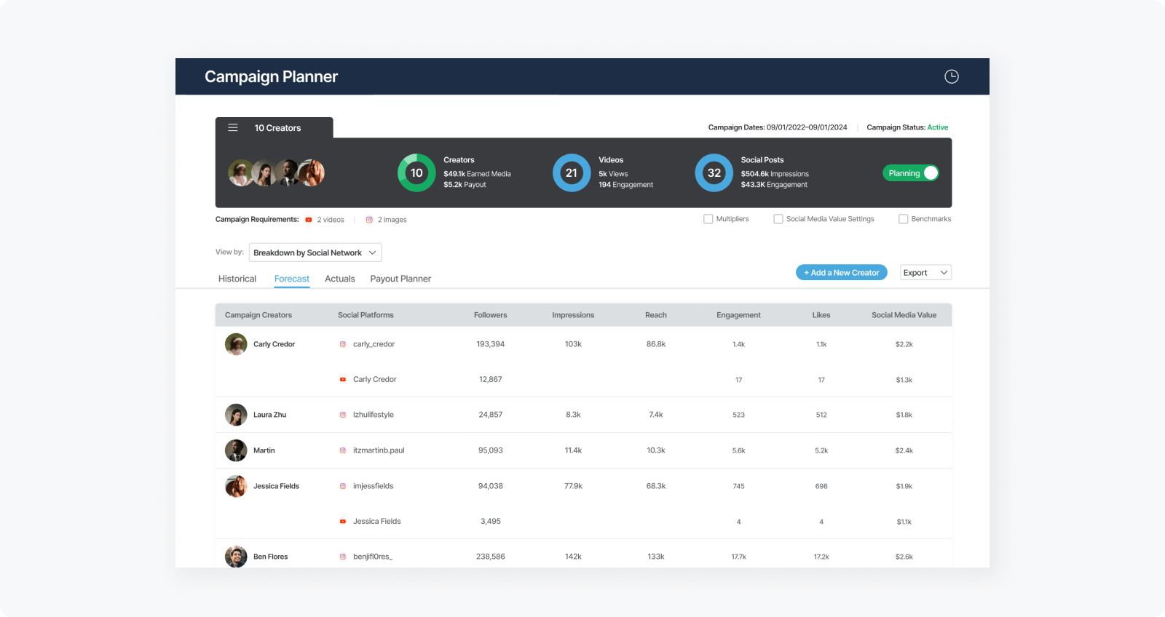Click the Creators donut chart showing 10

[x=416, y=172]
